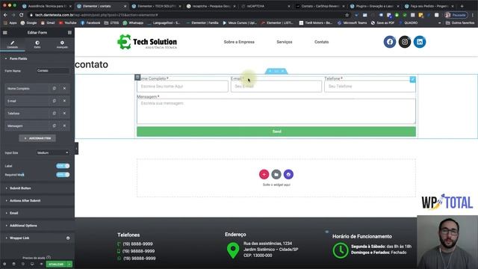The height and width of the screenshot is (269, 478).
Task: Click the Tech Solution logo
Action: click(x=147, y=42)
